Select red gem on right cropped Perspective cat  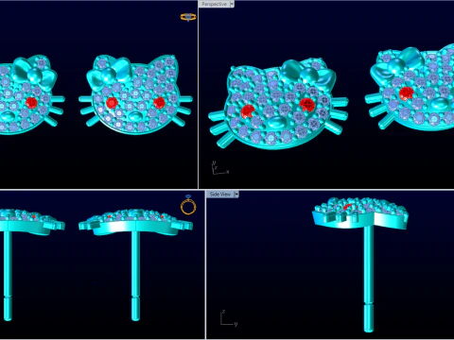pyautogui.click(x=406, y=93)
